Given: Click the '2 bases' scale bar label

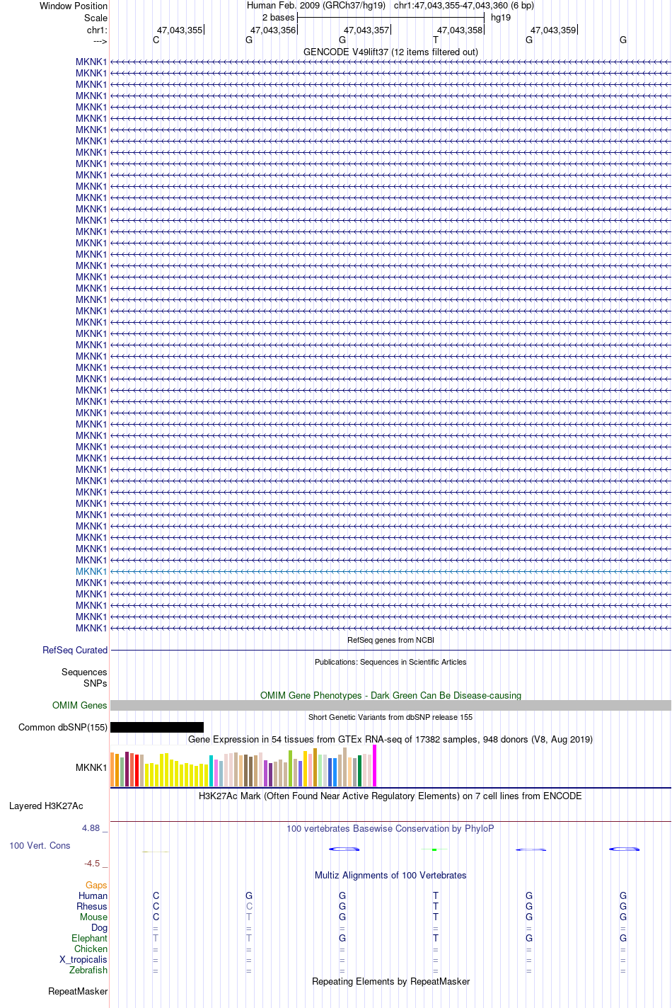Looking at the screenshot, I should click(x=278, y=17).
